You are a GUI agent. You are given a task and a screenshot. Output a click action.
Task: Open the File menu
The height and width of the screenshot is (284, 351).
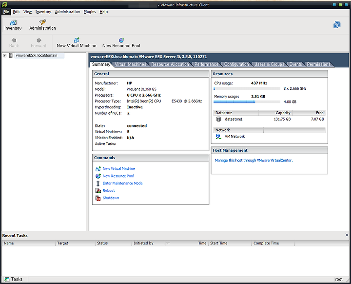coord(6,12)
